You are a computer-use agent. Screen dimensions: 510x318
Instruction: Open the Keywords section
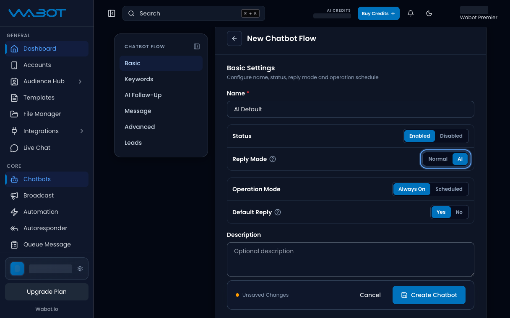coord(161,79)
